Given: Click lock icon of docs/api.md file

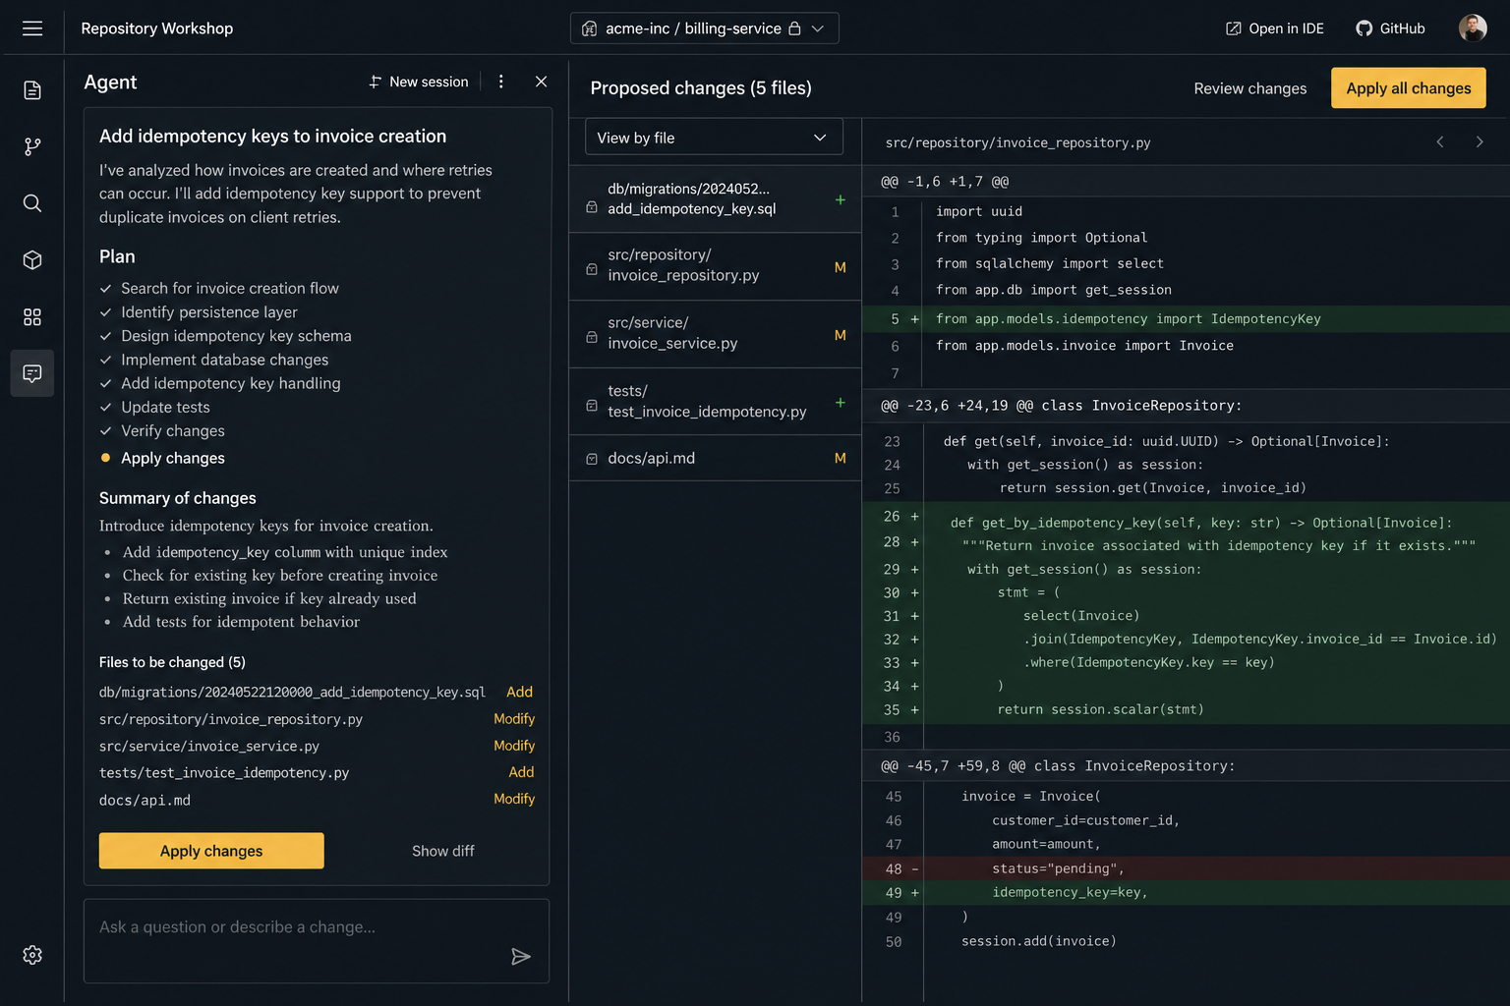Looking at the screenshot, I should pyautogui.click(x=592, y=459).
